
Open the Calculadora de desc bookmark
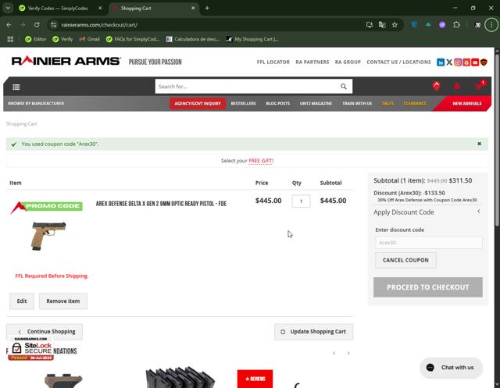[x=193, y=39]
